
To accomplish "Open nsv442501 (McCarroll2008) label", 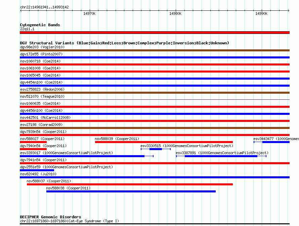I will 45,118.
